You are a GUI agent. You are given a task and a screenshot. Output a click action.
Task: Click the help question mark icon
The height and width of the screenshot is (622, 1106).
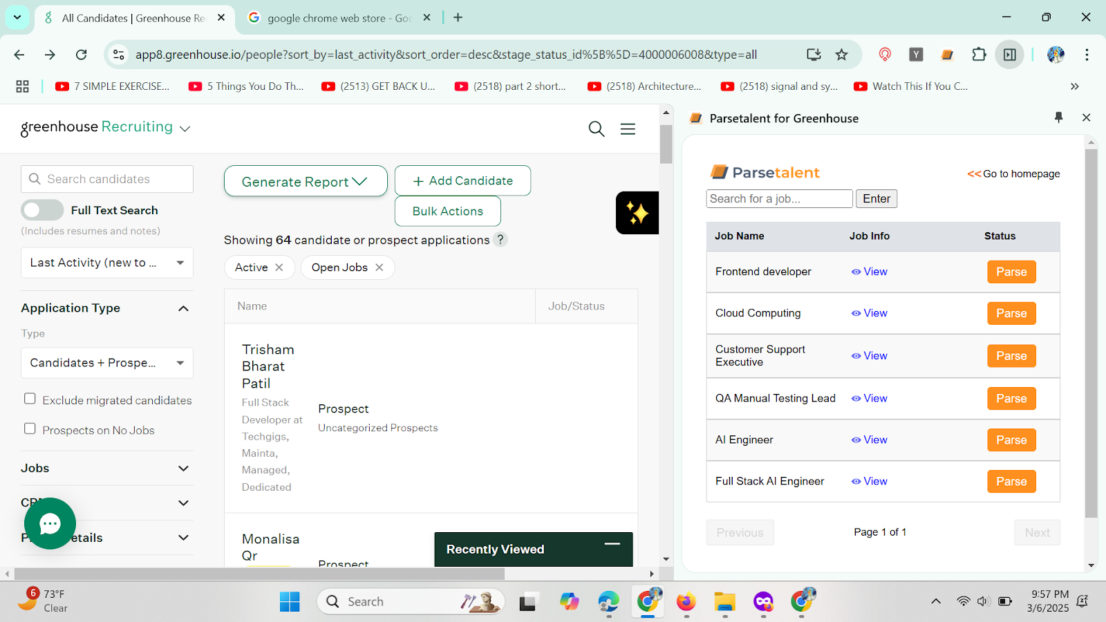[500, 239]
